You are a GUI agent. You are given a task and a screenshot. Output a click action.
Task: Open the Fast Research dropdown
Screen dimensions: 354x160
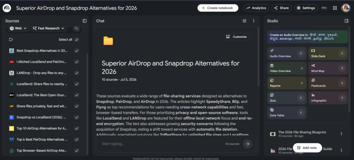click(x=48, y=28)
